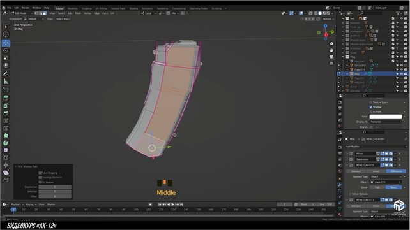
Task: Open the Edit Mode dropdown
Action: point(22,13)
